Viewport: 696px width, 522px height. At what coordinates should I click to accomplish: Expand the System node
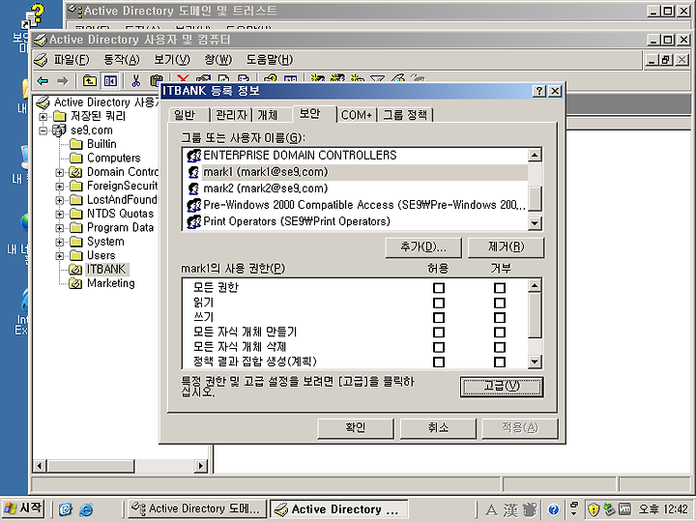pos(60,242)
